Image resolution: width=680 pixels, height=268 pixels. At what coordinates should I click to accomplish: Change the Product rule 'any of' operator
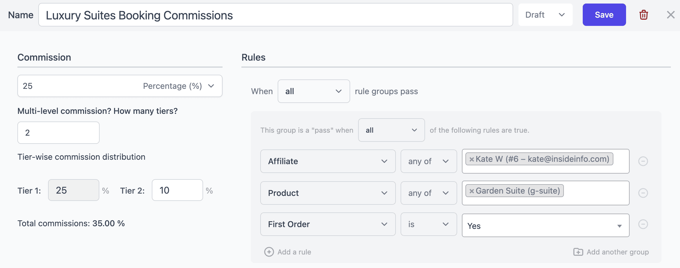pyautogui.click(x=429, y=193)
